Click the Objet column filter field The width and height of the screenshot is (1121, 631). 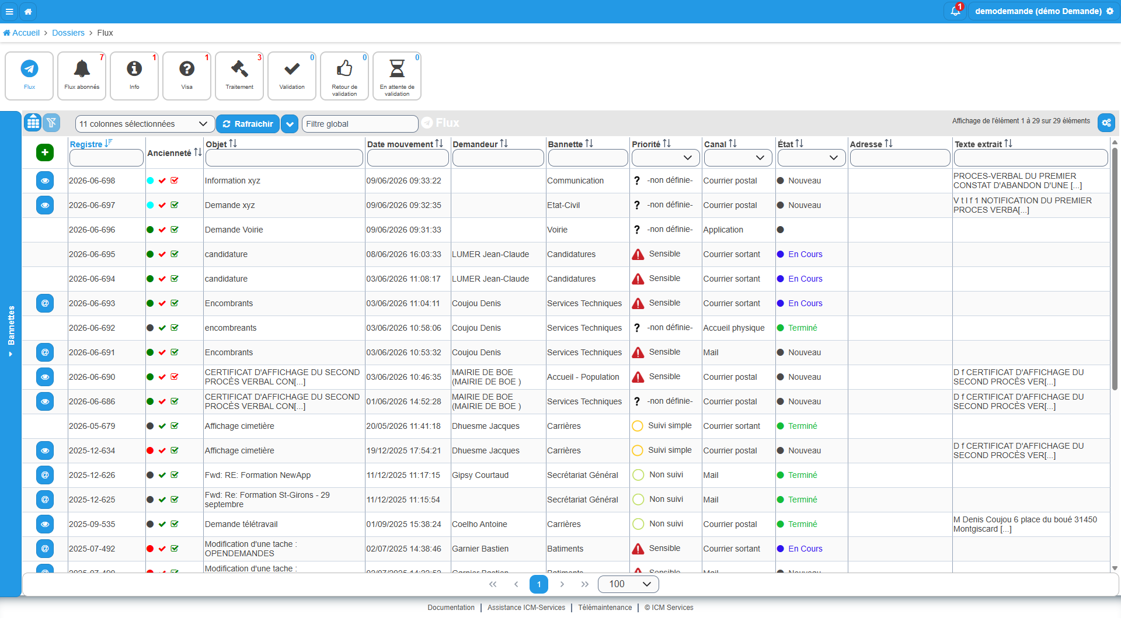284,158
